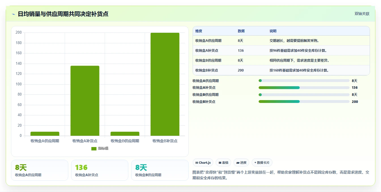Click the note 交期越长，越需要提前触发采购。
Viewport: 381px width, 192px height.
point(295,41)
